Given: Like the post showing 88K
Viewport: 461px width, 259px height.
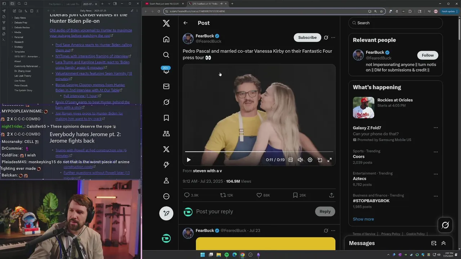Looking at the screenshot, I should click(263, 195).
